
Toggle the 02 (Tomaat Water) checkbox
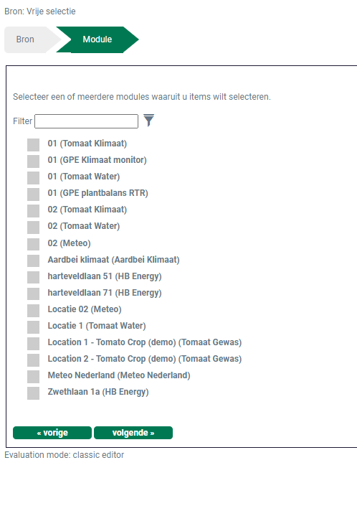(33, 228)
